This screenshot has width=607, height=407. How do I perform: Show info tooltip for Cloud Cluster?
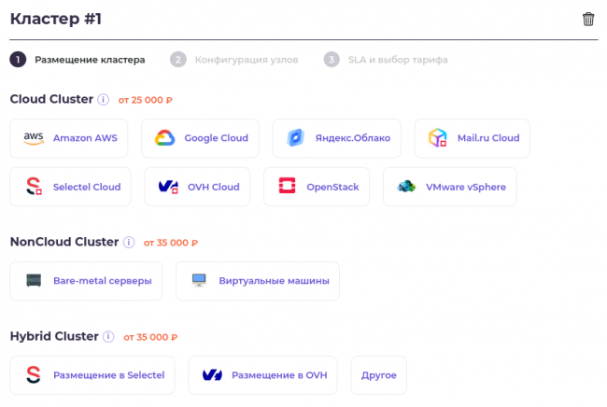click(104, 99)
